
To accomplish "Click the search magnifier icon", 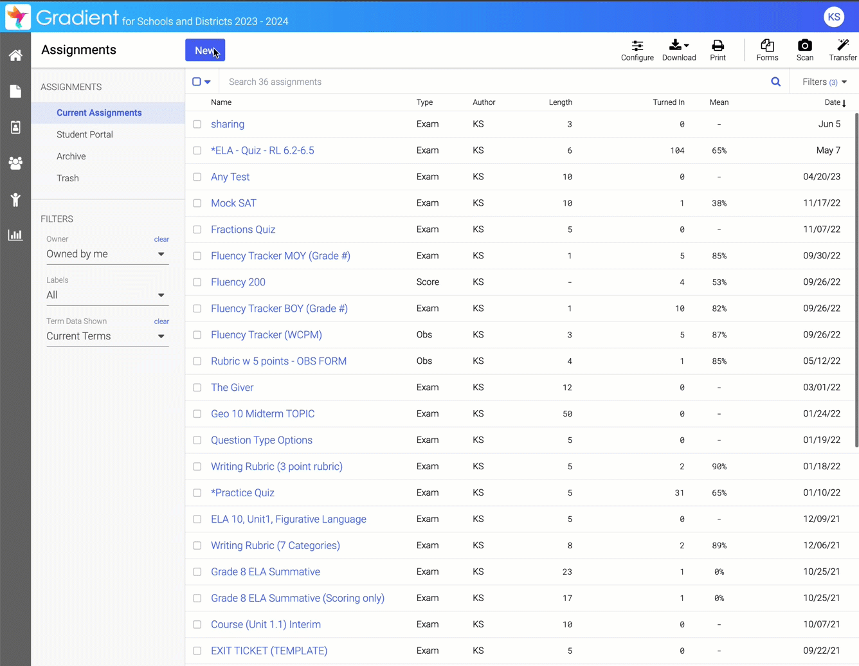I will pos(776,82).
